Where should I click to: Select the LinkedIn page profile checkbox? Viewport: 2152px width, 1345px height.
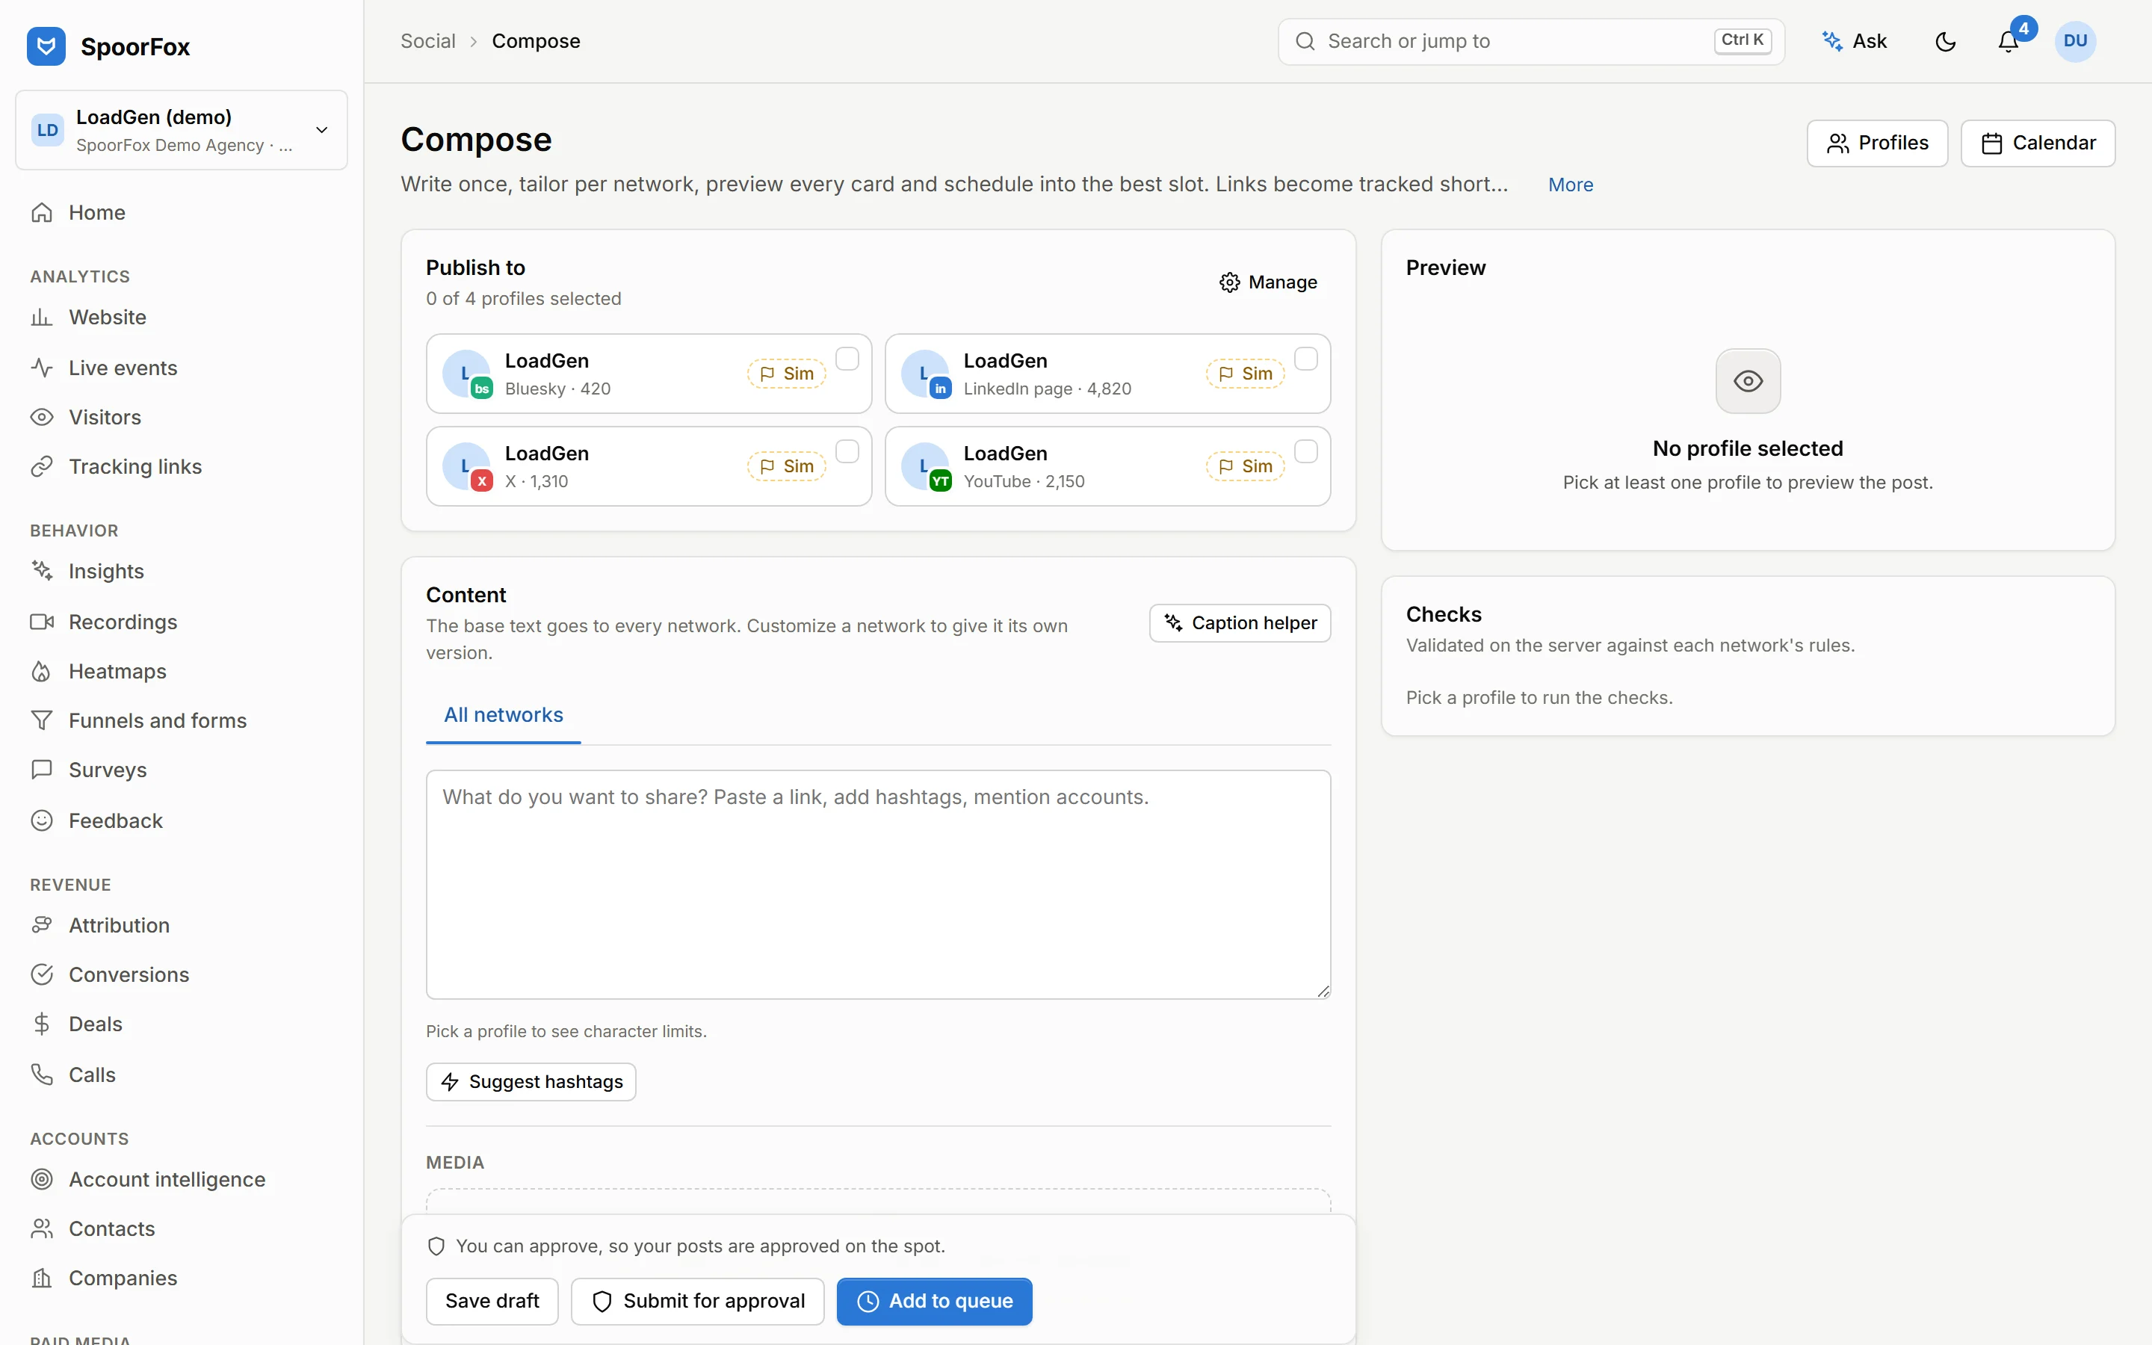pyautogui.click(x=1305, y=359)
